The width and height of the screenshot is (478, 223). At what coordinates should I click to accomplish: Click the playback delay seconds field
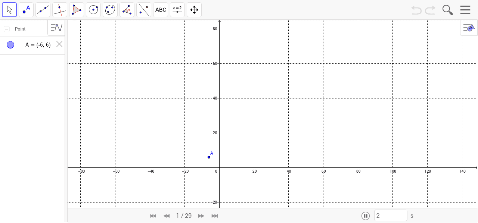click(391, 216)
